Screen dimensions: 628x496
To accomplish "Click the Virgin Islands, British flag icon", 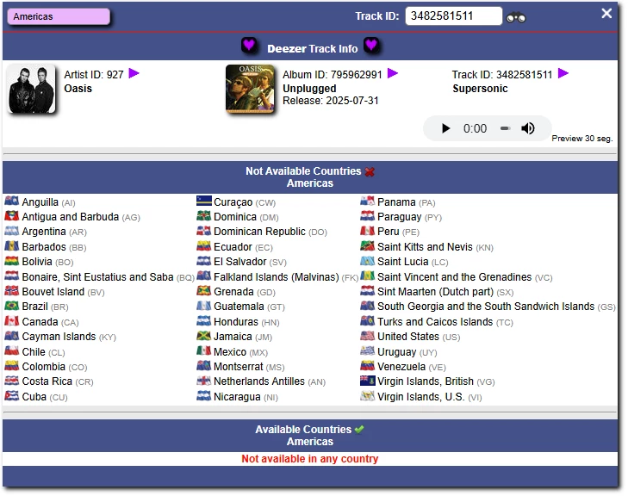I will (367, 381).
